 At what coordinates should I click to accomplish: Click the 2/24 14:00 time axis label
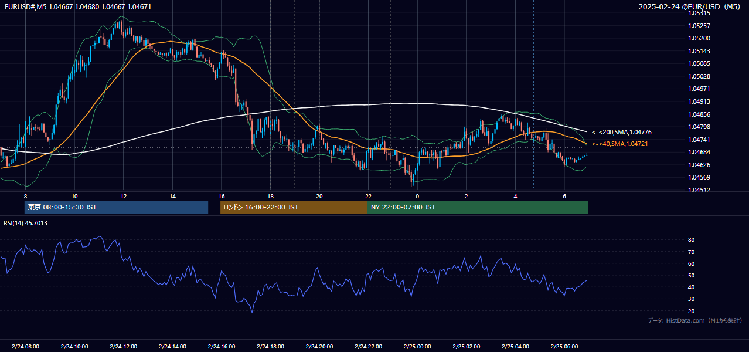point(172,346)
